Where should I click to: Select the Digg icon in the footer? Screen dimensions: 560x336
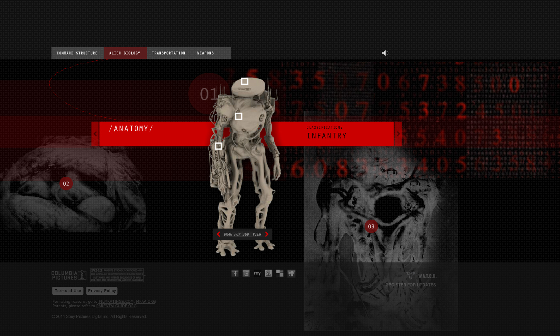pyautogui.click(x=291, y=273)
